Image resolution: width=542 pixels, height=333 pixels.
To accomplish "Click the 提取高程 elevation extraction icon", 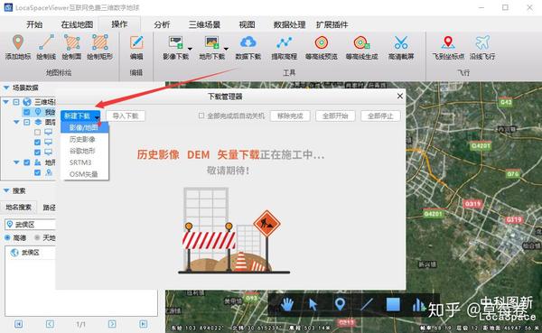I will pos(285,42).
